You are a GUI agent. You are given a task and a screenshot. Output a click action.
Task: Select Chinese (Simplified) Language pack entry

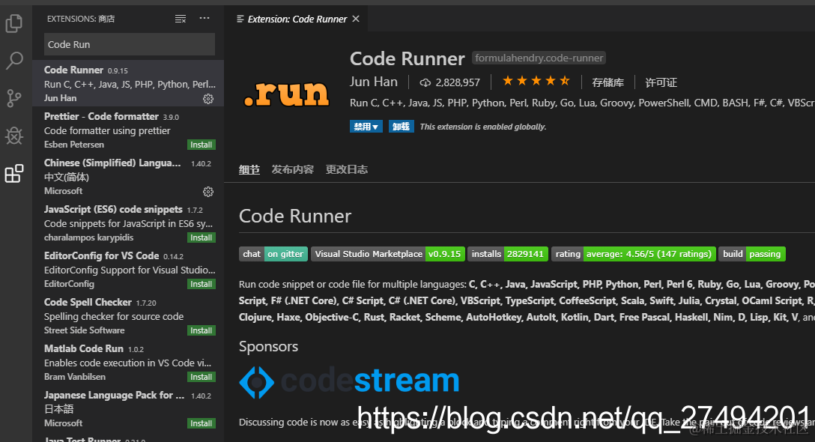click(128, 176)
